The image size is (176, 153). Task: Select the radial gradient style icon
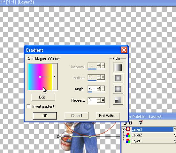118,100
